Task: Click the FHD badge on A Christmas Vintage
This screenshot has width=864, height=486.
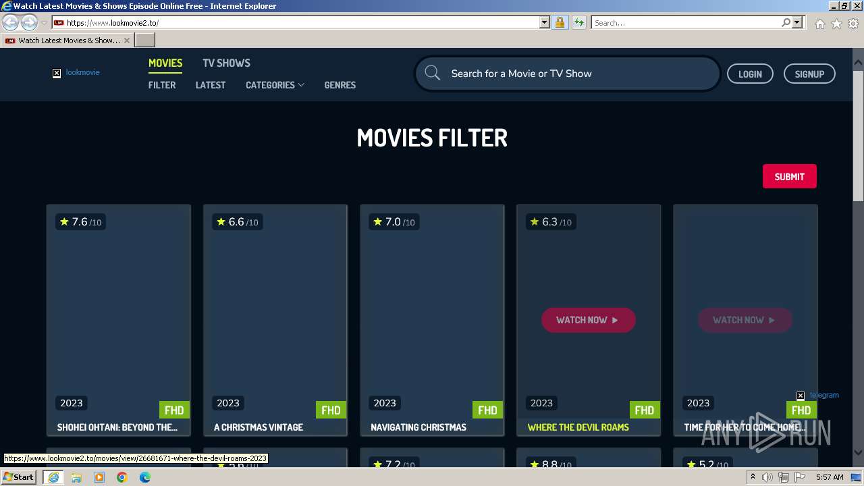Action: click(x=331, y=410)
